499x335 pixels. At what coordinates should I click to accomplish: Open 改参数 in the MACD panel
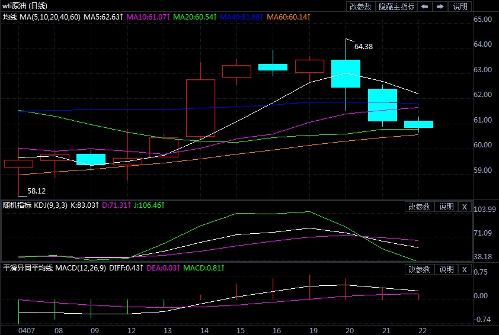[420, 269]
